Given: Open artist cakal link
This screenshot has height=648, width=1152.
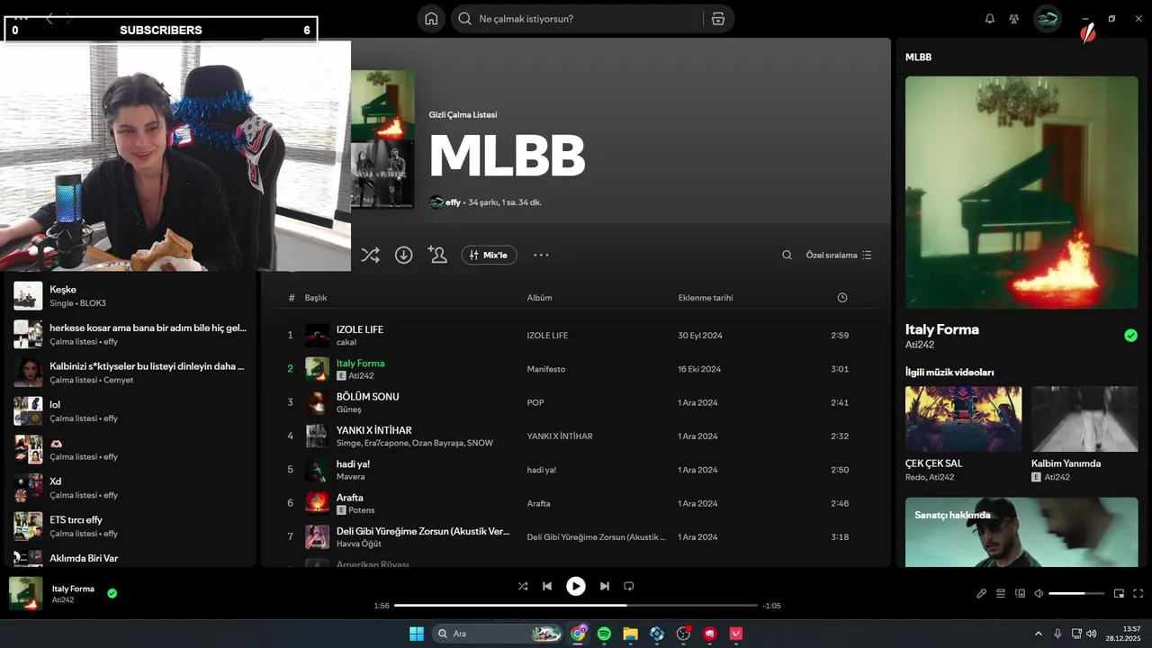Looking at the screenshot, I should coord(346,342).
